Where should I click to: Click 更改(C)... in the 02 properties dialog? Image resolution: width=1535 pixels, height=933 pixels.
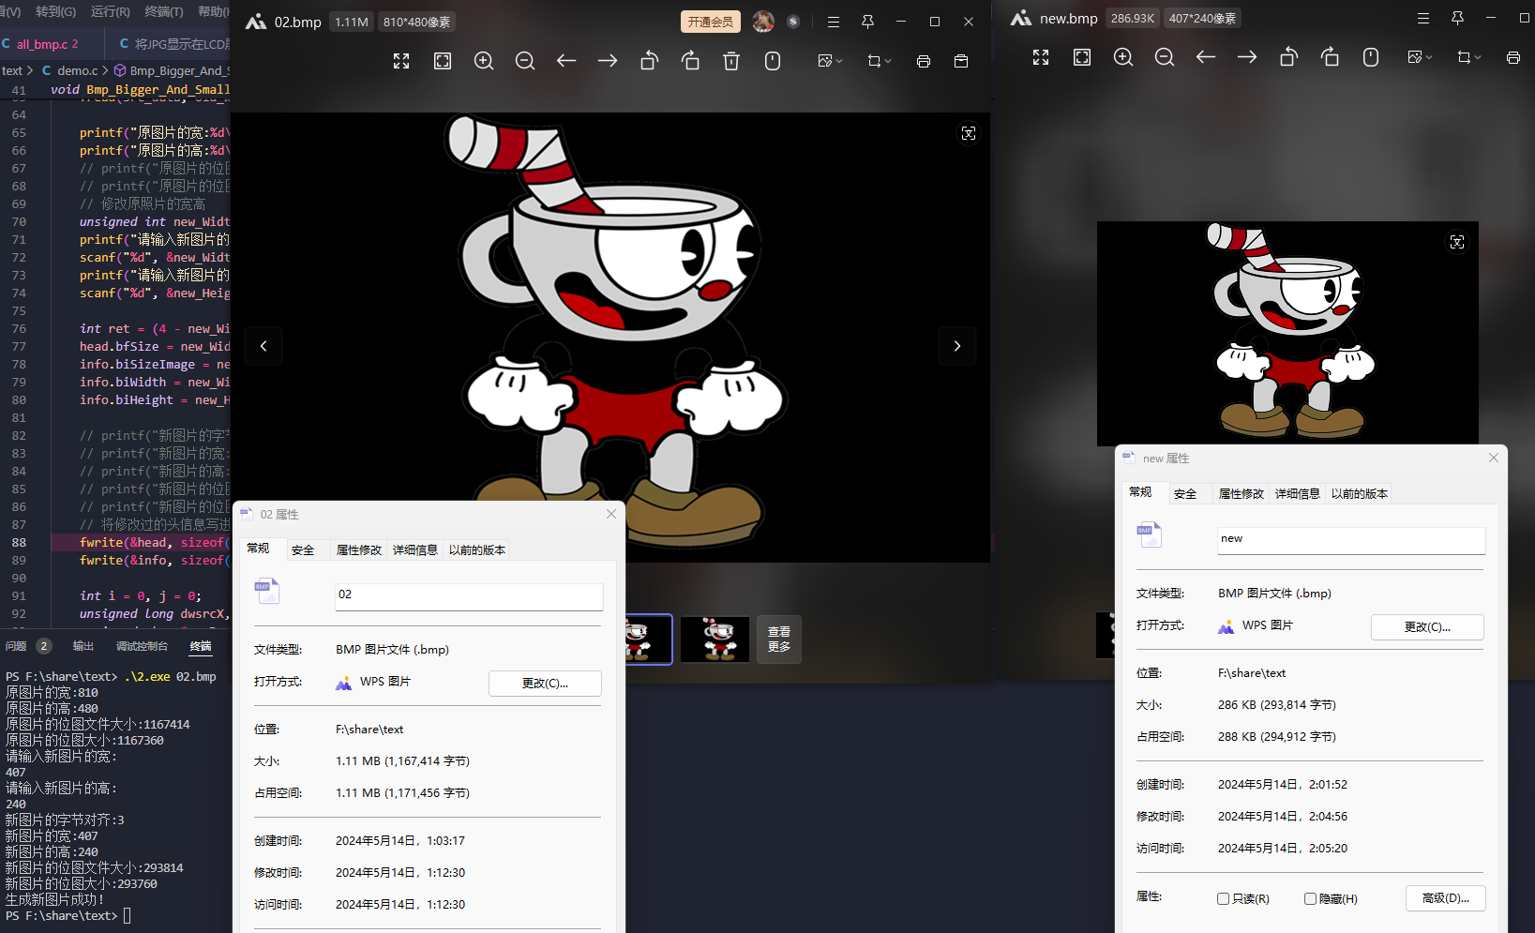pos(545,684)
